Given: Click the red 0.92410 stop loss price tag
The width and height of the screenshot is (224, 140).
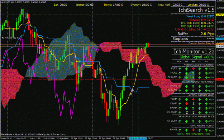Looking at the screenshot, I should point(220,79).
